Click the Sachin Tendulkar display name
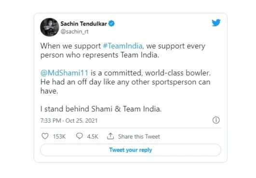 tap(83, 24)
